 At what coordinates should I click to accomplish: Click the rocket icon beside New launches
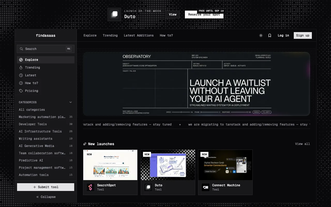pos(85,144)
